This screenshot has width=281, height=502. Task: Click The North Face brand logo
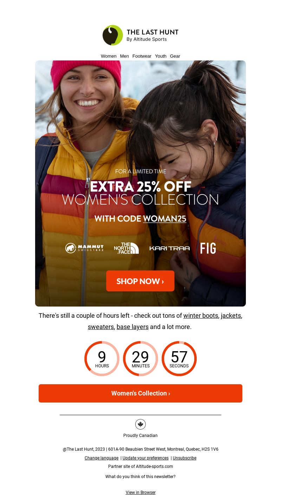126,248
